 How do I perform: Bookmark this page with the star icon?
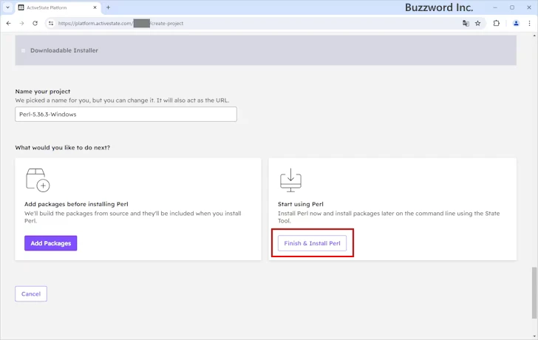(x=477, y=24)
